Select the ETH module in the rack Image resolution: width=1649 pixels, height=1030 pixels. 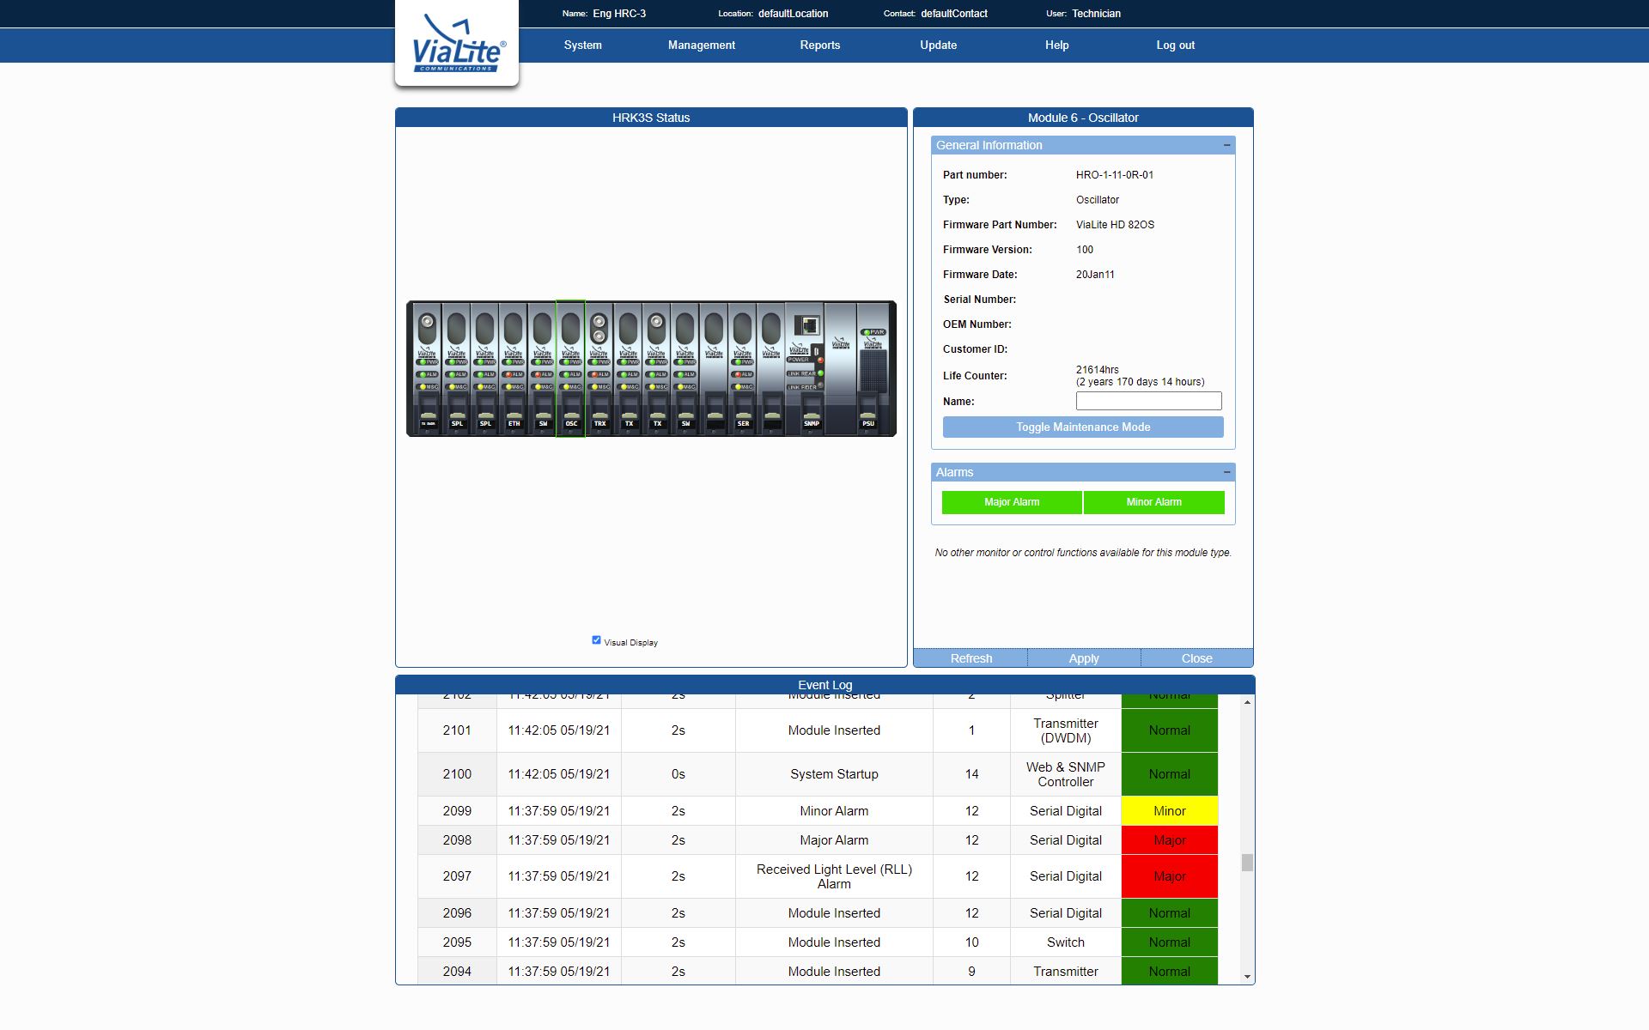coord(514,369)
